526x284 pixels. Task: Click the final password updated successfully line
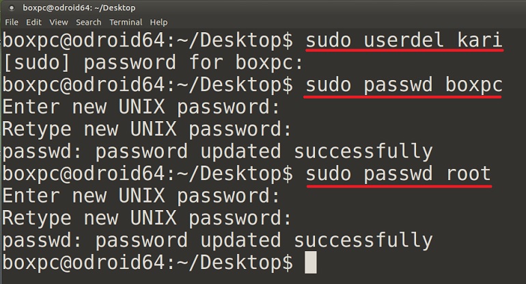[218, 241]
